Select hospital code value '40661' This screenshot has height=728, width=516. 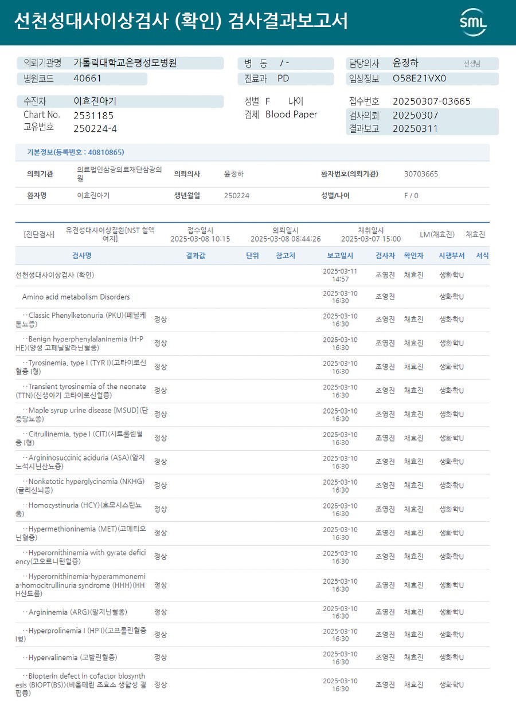pyautogui.click(x=88, y=78)
